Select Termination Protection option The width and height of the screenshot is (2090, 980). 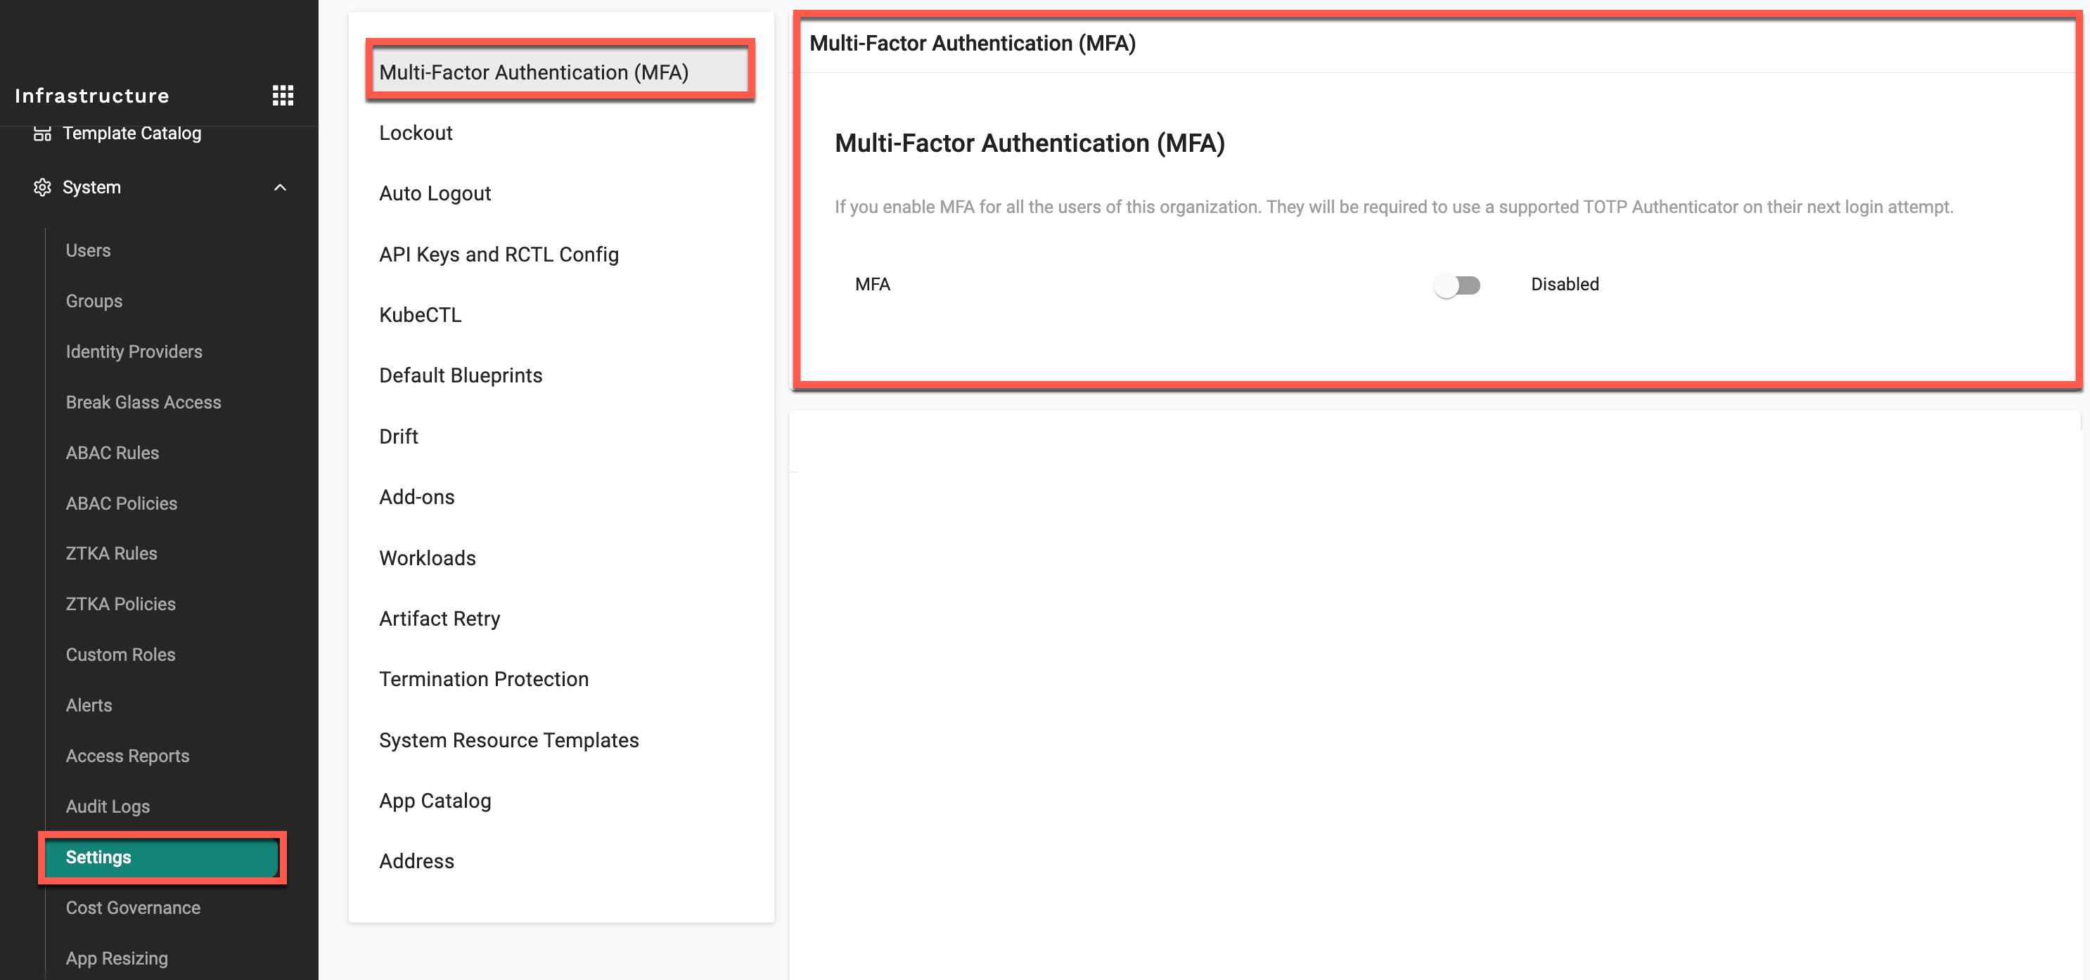pyautogui.click(x=484, y=679)
